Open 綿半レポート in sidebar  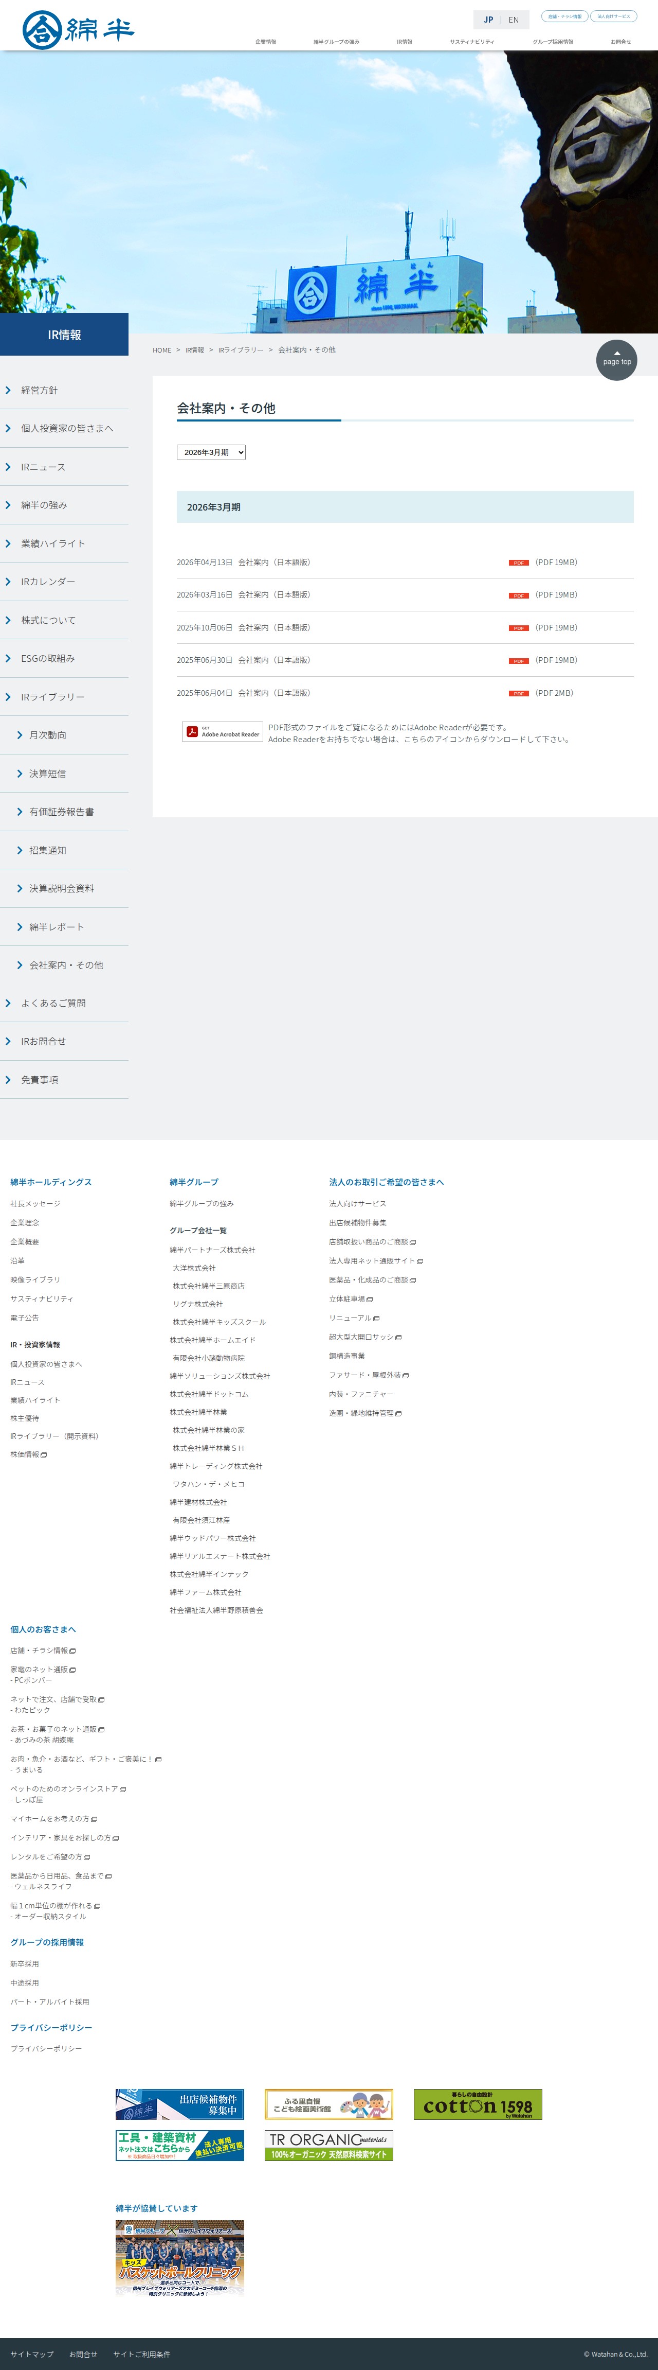64,927
